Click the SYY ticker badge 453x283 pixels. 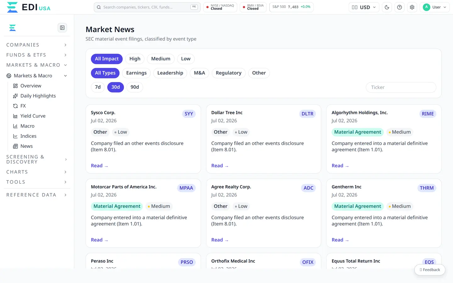189,114
